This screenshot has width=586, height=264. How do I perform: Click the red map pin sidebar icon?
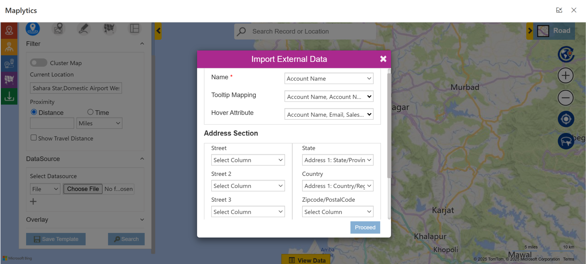(x=9, y=31)
